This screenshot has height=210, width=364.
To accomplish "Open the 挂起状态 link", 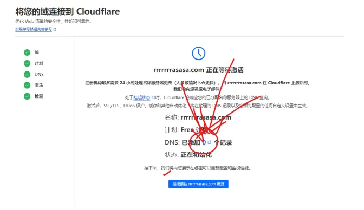I will click(x=142, y=97).
